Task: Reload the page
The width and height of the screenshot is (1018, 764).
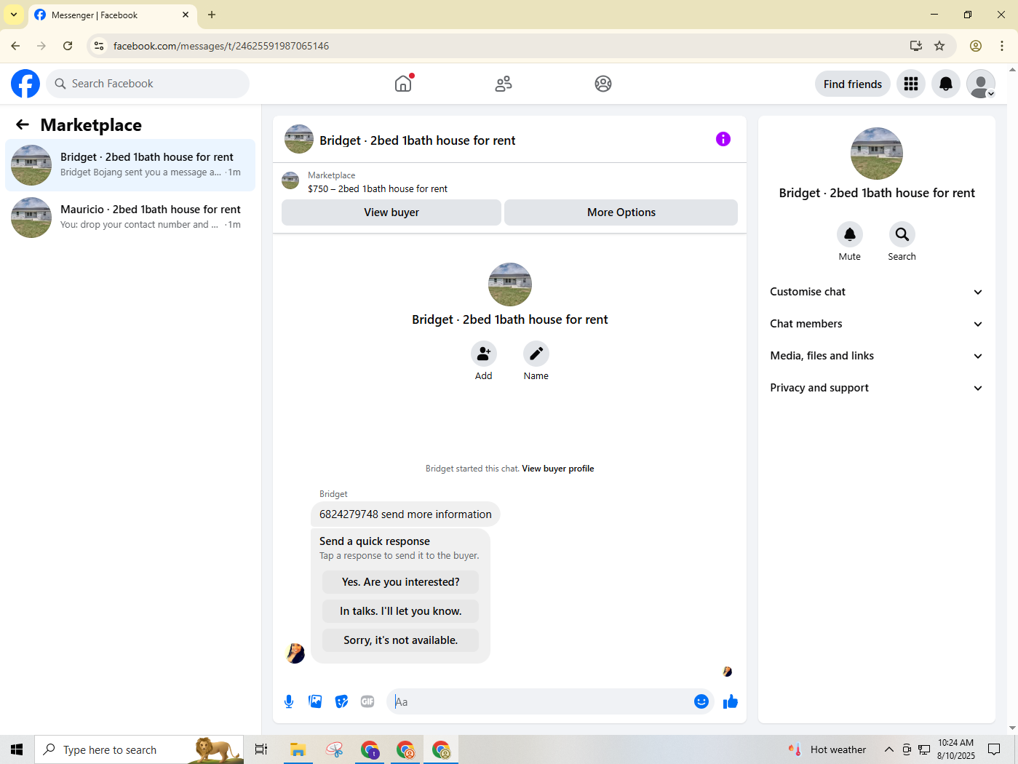Action: tap(68, 46)
